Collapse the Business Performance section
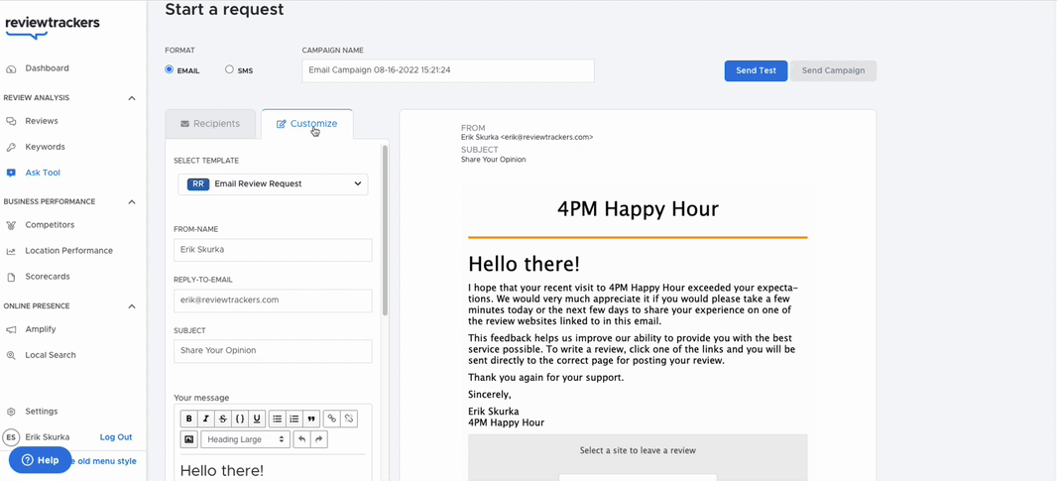 tap(132, 201)
